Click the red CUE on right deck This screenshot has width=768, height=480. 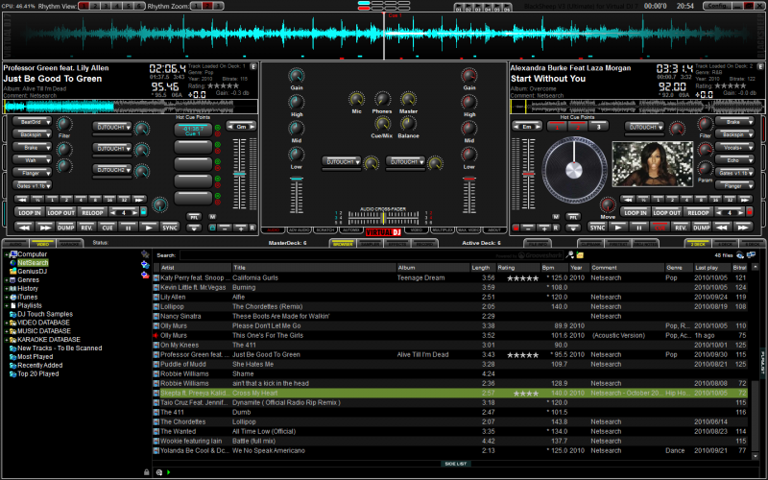pyautogui.click(x=660, y=228)
